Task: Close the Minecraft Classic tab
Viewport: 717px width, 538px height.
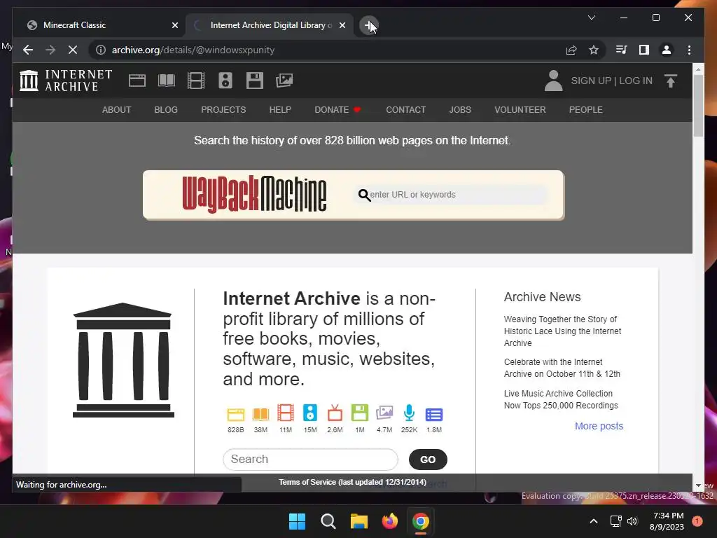Action: 174,25
